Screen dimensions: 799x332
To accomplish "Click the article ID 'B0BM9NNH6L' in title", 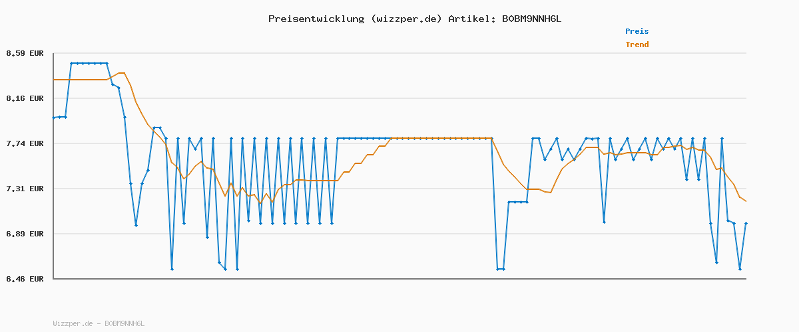I will (531, 19).
